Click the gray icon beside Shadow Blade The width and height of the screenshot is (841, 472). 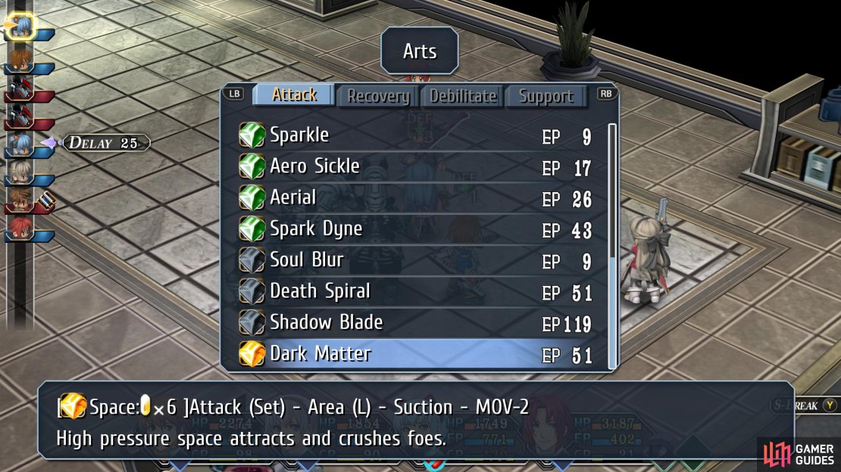tap(252, 322)
